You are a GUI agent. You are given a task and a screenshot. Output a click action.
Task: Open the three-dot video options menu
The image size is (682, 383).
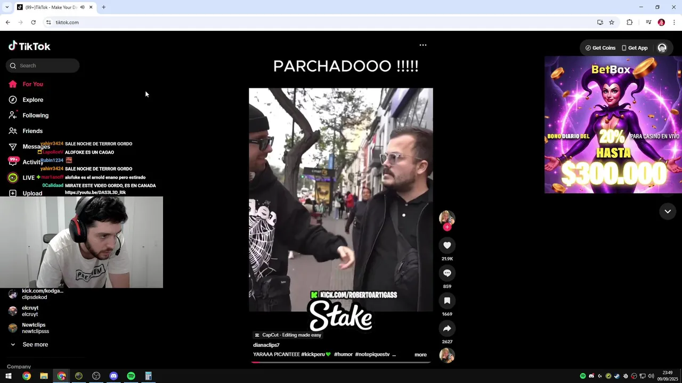click(423, 45)
